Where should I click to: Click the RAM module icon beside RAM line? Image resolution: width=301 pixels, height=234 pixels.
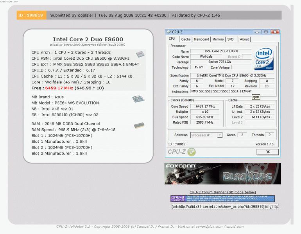pos(139,126)
